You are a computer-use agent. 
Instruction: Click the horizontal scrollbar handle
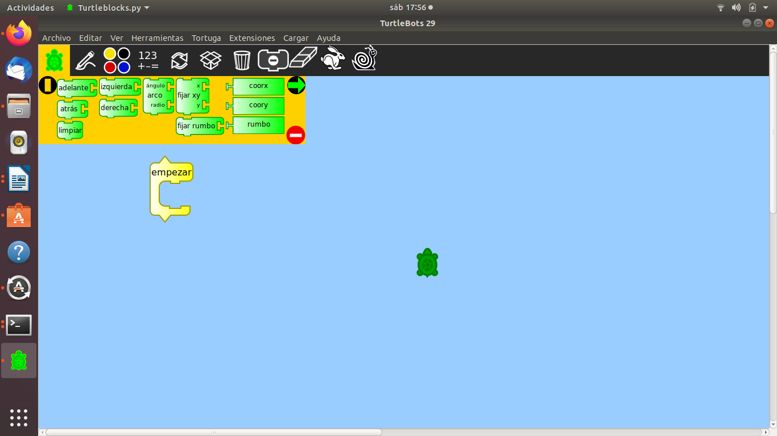tap(213, 432)
